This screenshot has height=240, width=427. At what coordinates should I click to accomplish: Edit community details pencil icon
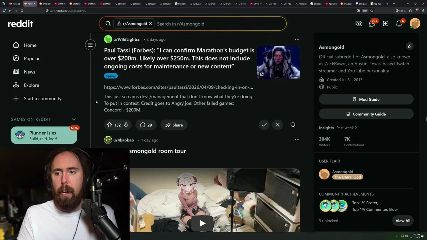(409, 46)
